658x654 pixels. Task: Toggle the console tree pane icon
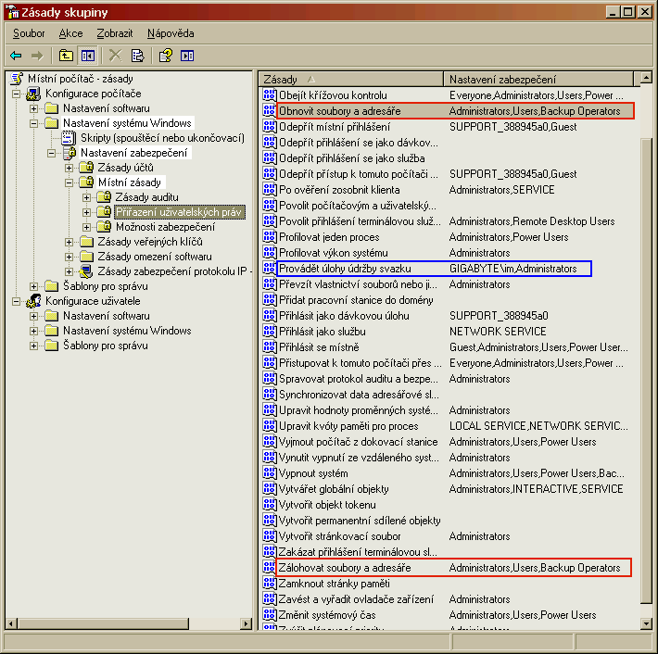87,56
